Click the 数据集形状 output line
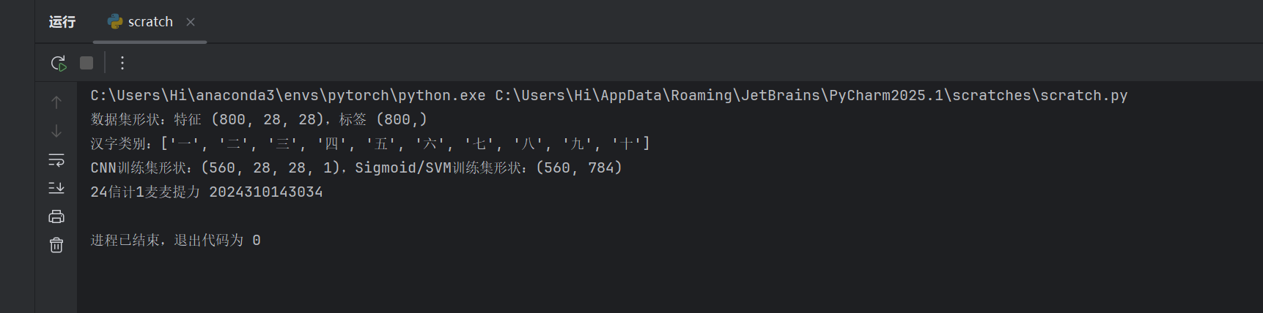 coord(259,120)
